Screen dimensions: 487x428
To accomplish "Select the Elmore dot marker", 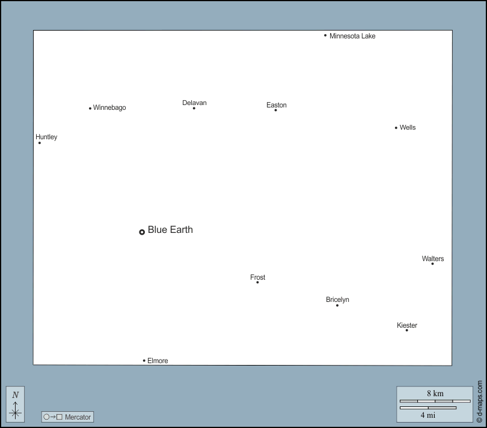I will (144, 361).
